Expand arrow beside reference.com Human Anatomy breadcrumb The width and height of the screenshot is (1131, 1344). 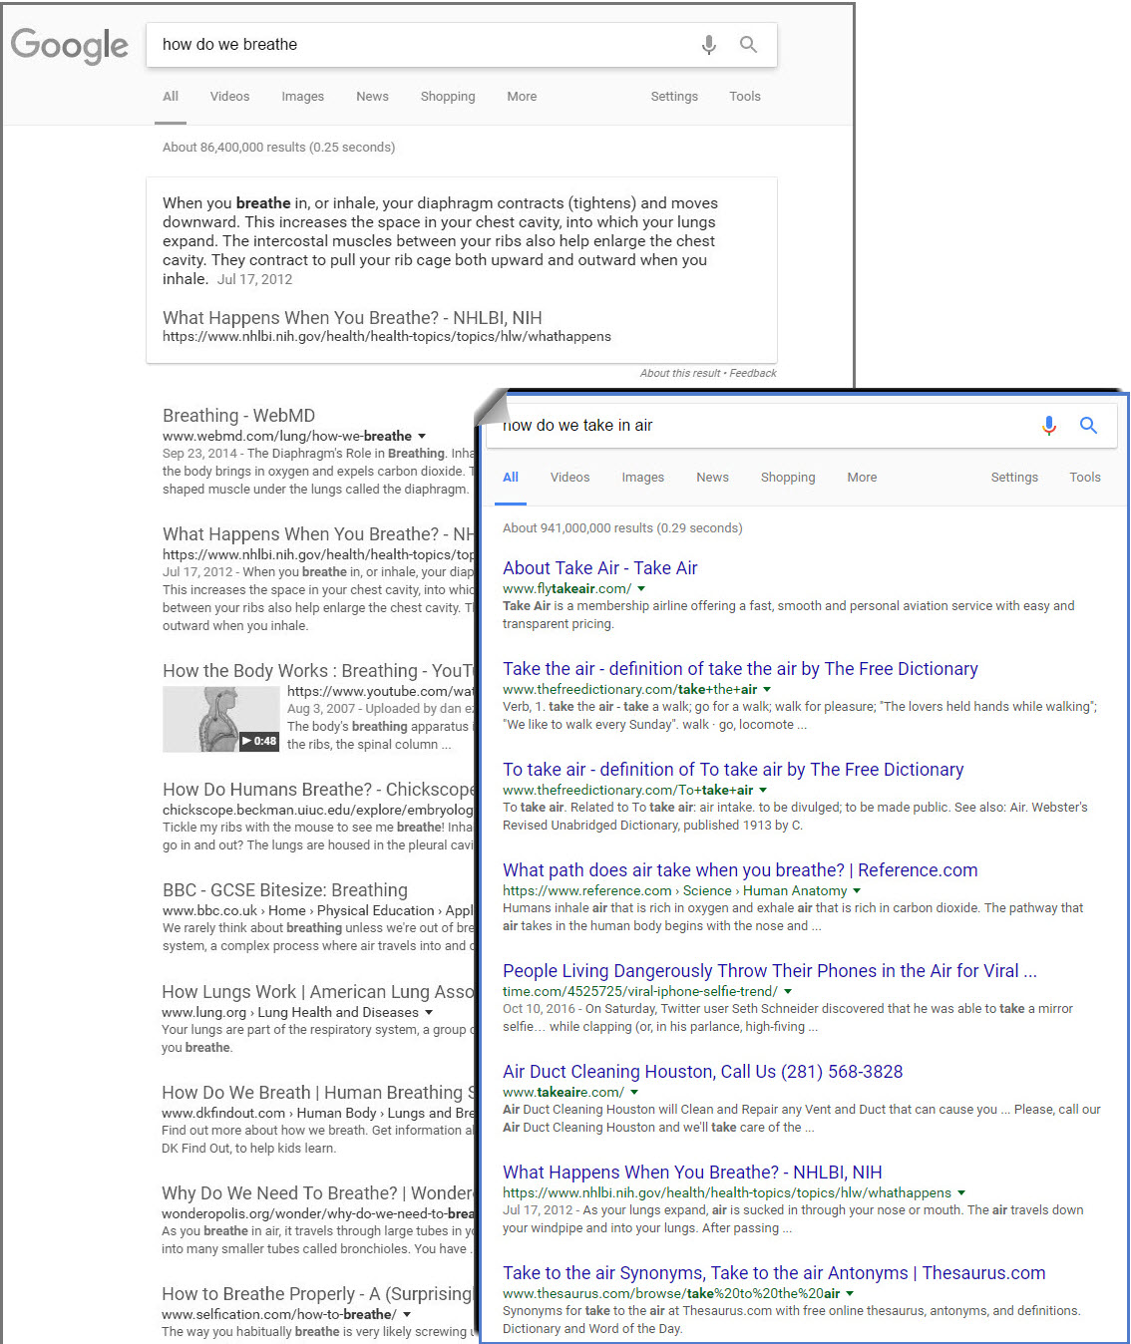click(857, 891)
